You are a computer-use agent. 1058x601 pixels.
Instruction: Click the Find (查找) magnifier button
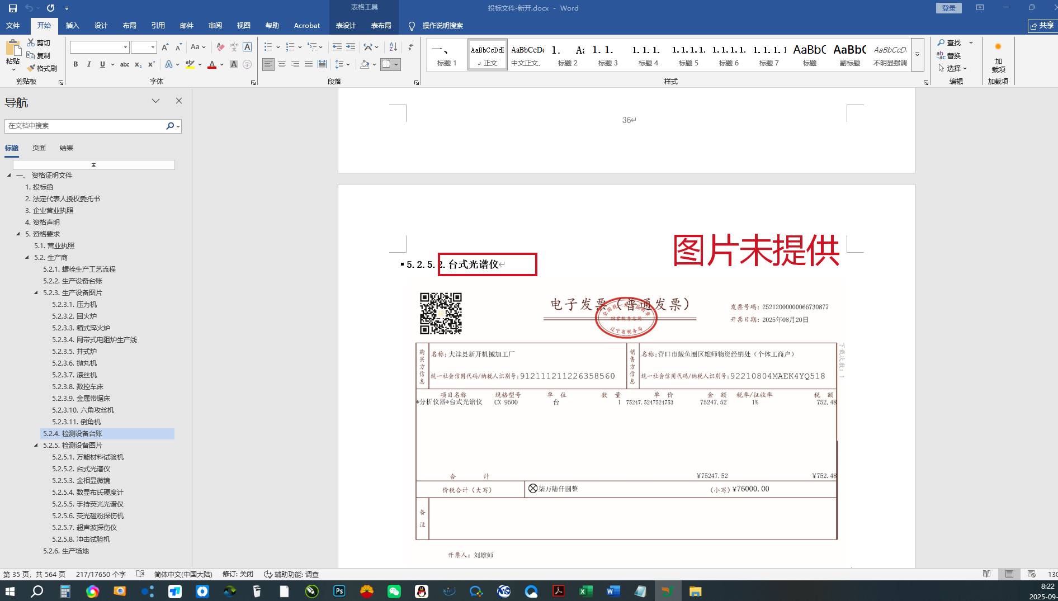[949, 42]
